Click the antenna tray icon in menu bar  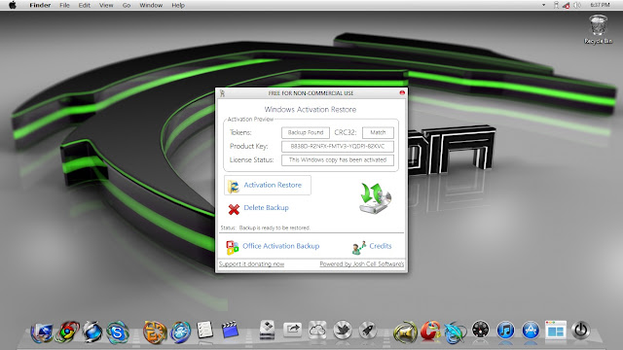pos(556,5)
